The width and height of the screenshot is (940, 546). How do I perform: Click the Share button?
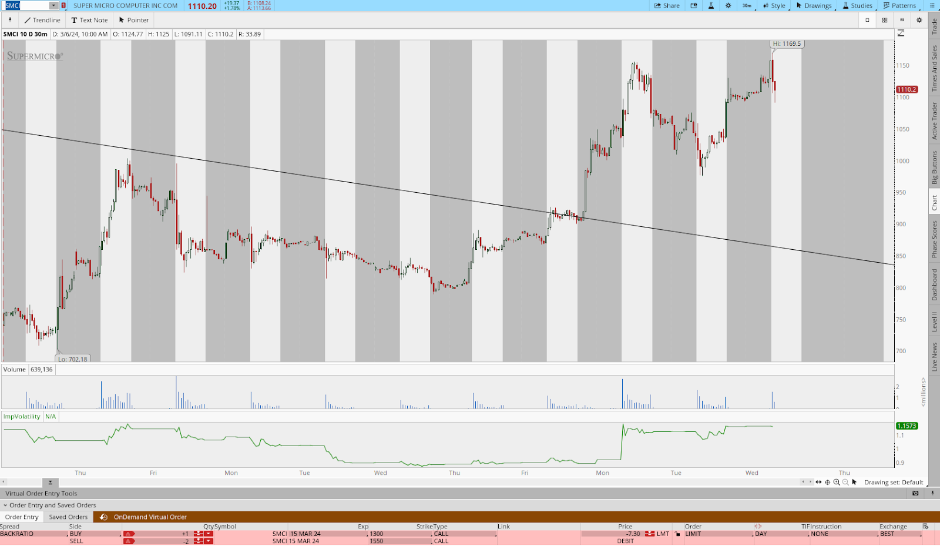(667, 5)
